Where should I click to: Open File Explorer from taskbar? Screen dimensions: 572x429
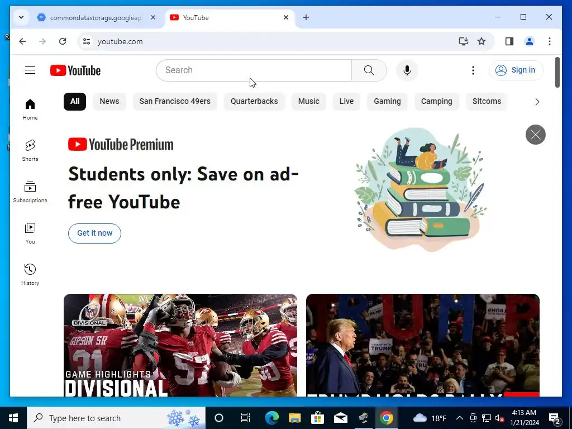pos(294,418)
